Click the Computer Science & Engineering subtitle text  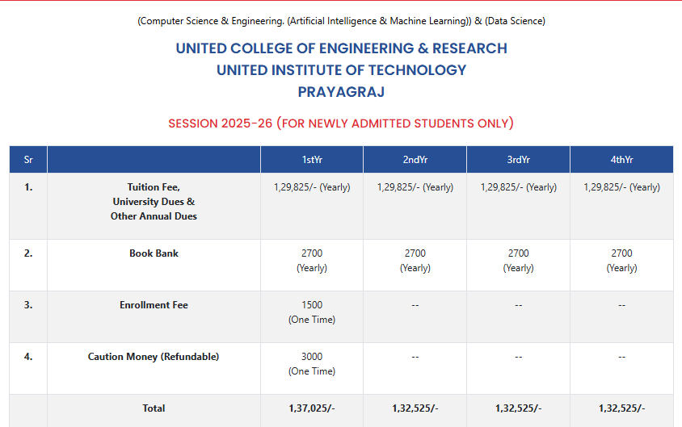(x=341, y=21)
